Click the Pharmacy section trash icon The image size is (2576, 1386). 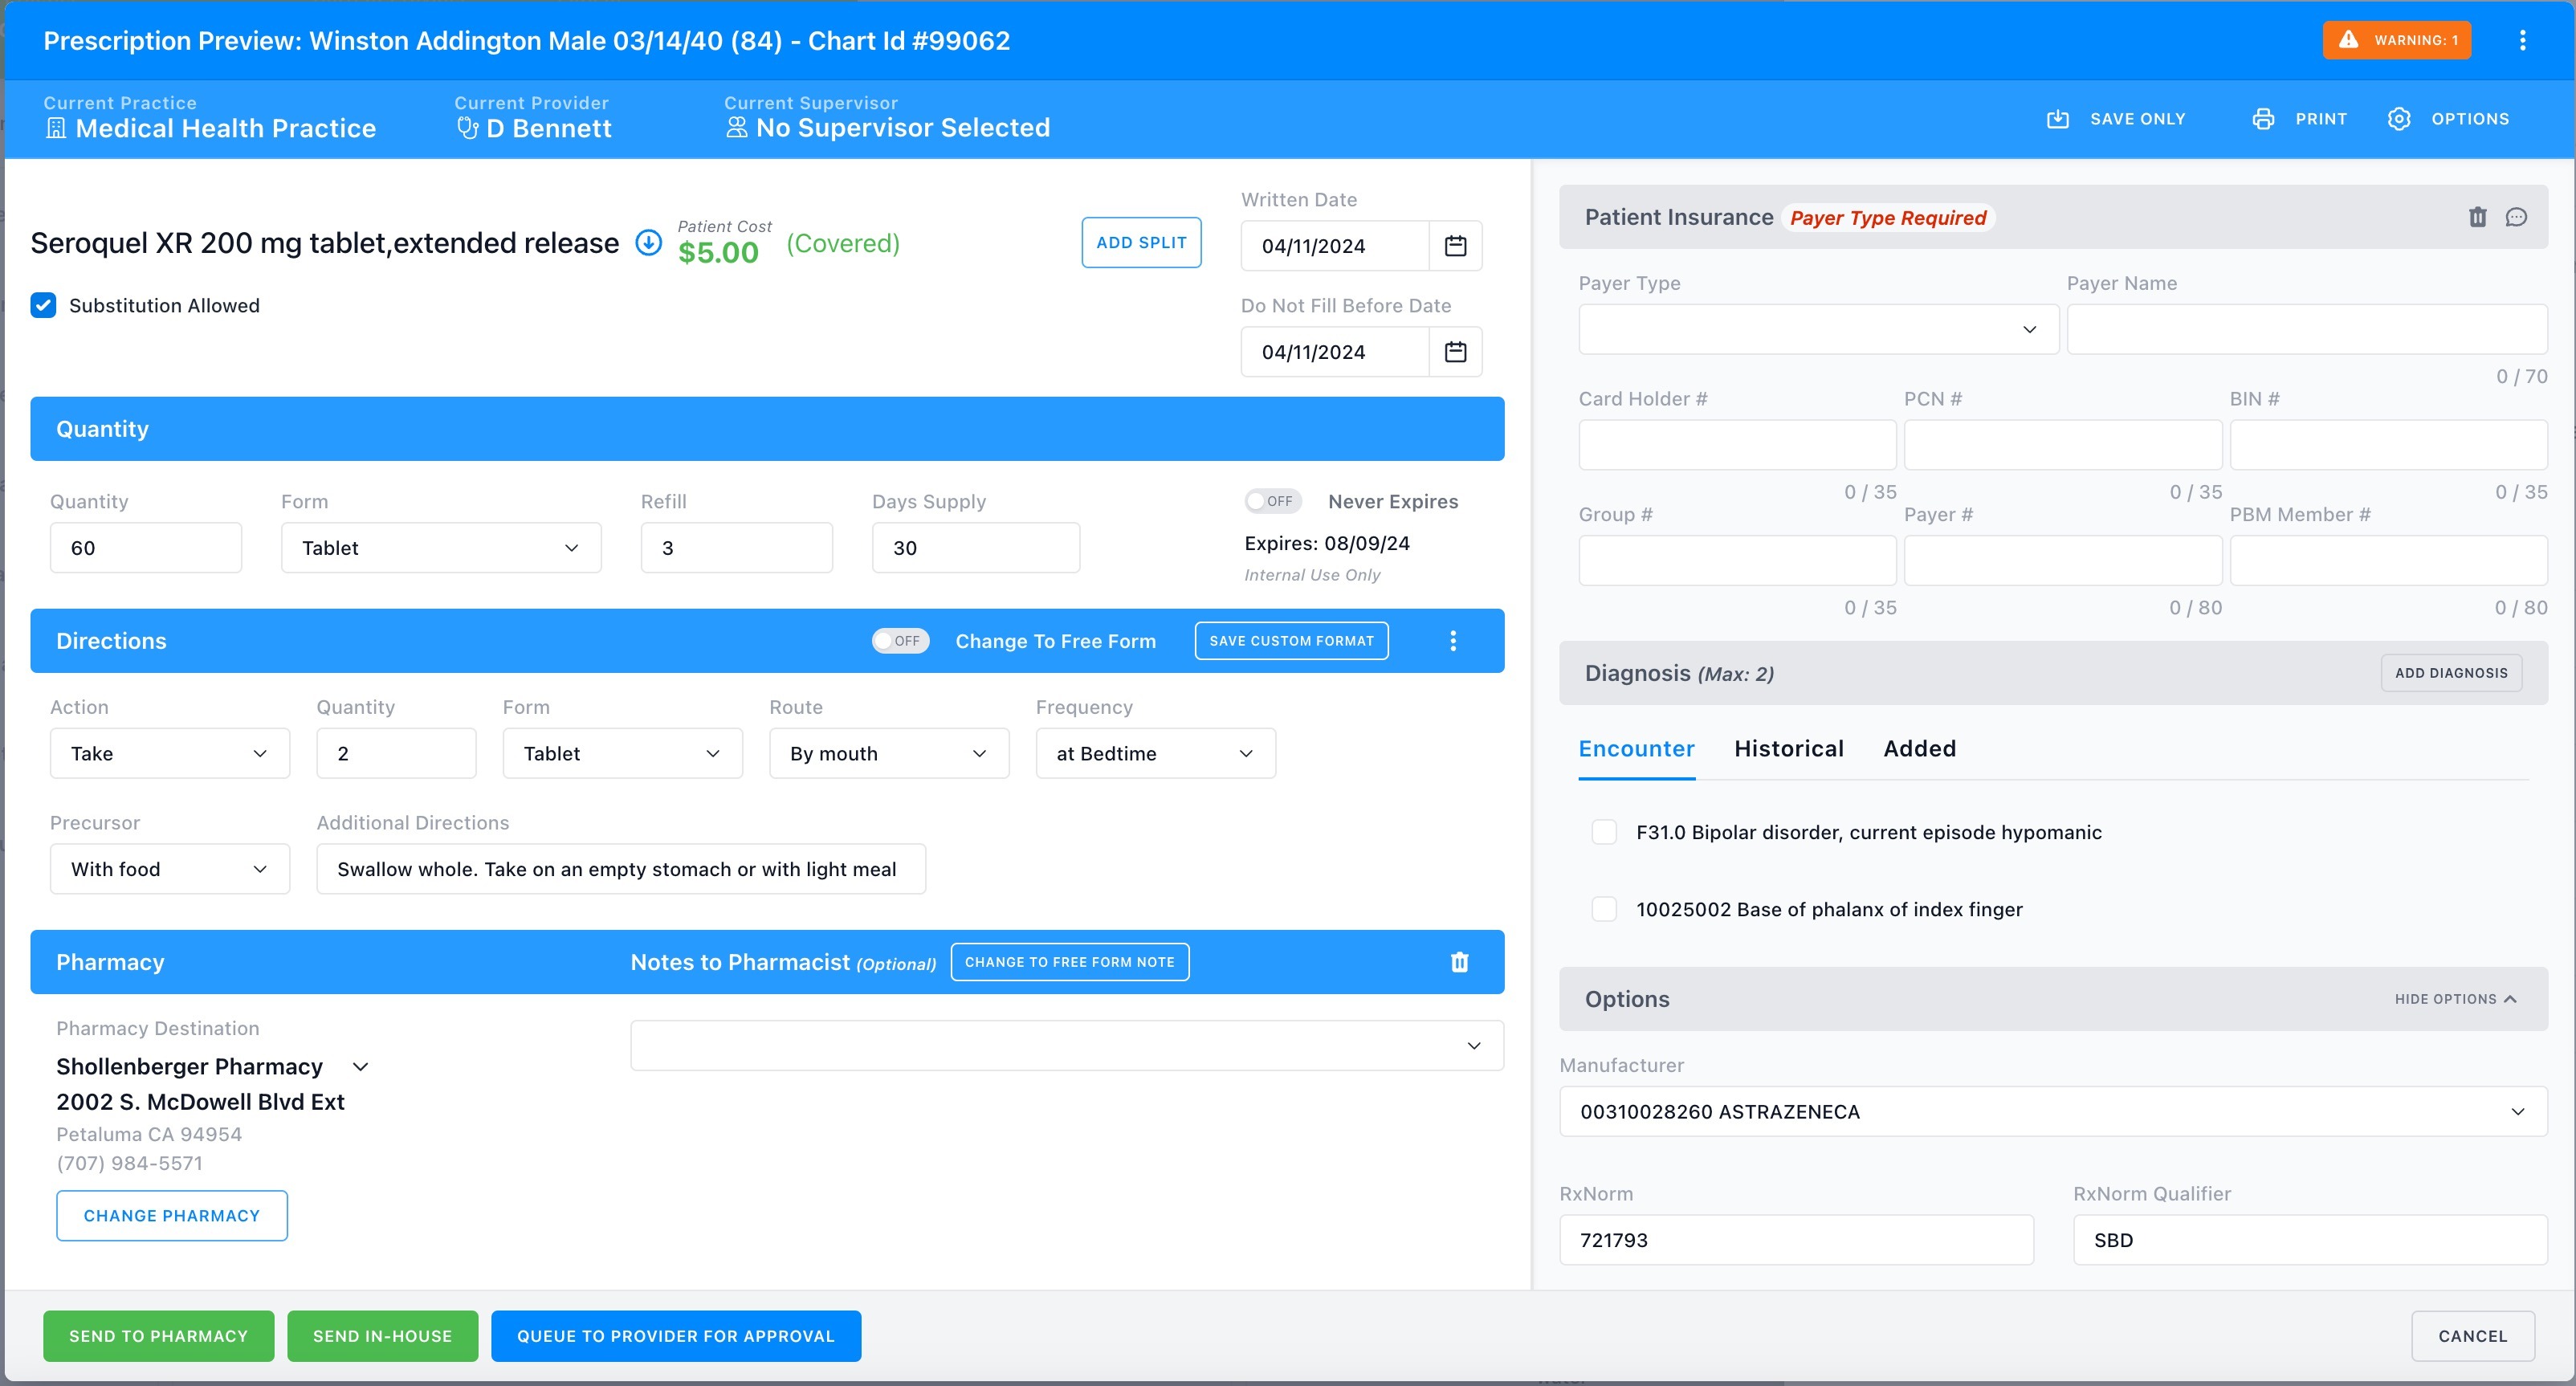tap(1459, 962)
